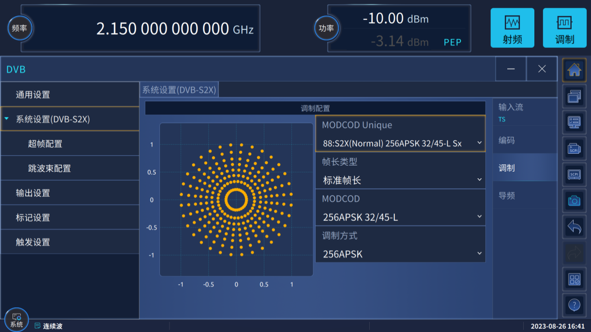Viewport: 591px width, 332px height.
Task: Click the grid layout icon with checkmark
Action: (x=574, y=279)
